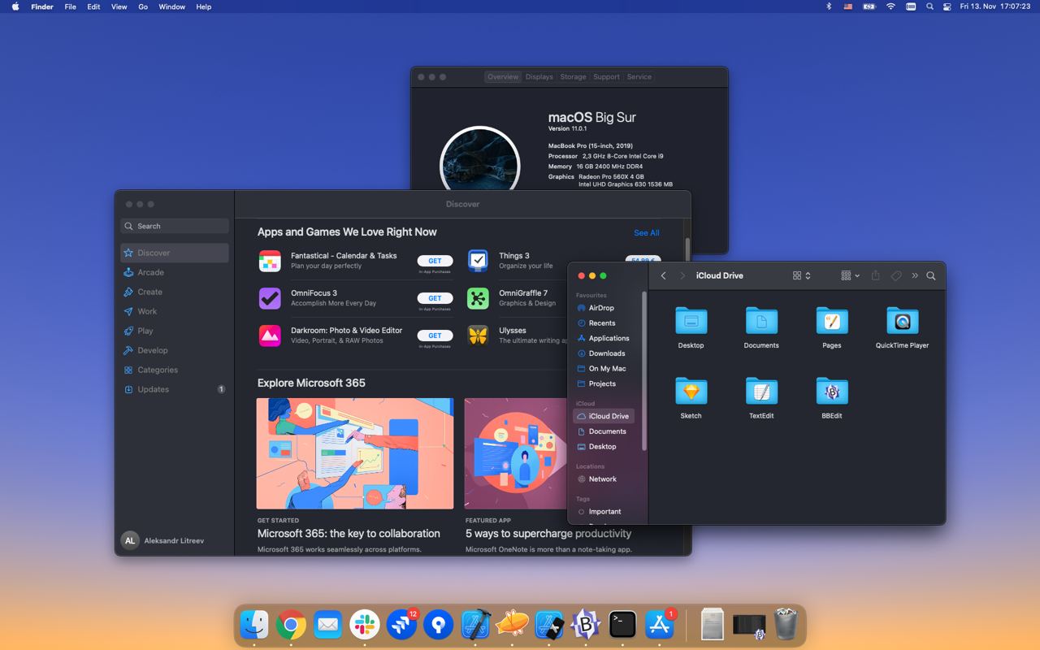This screenshot has width=1040, height=650.
Task: Click the Fantastical app icon
Action: tap(270, 261)
